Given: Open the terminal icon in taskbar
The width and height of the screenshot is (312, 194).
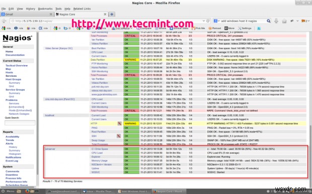Looking at the screenshot, I should point(37,191).
